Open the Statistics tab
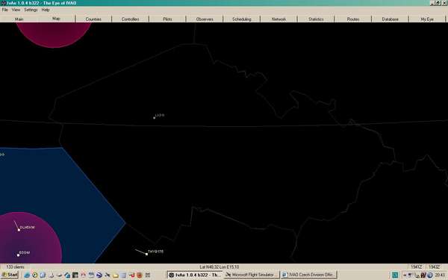448x280 pixels. (x=316, y=19)
